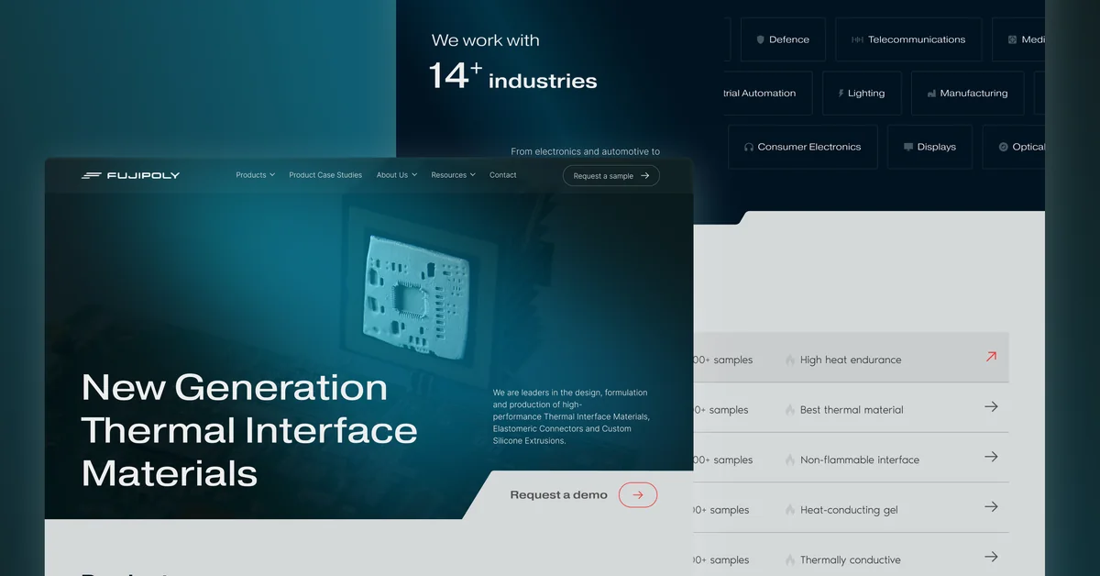1100x576 pixels.
Task: Click the shield icon in Defence tag
Action: [x=761, y=40]
